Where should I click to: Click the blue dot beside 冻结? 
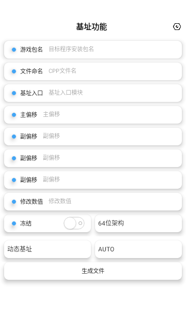[x=14, y=223]
